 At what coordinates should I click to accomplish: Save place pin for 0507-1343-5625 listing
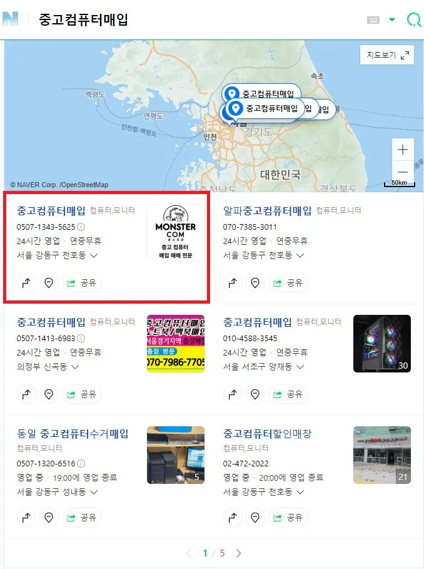click(x=49, y=282)
